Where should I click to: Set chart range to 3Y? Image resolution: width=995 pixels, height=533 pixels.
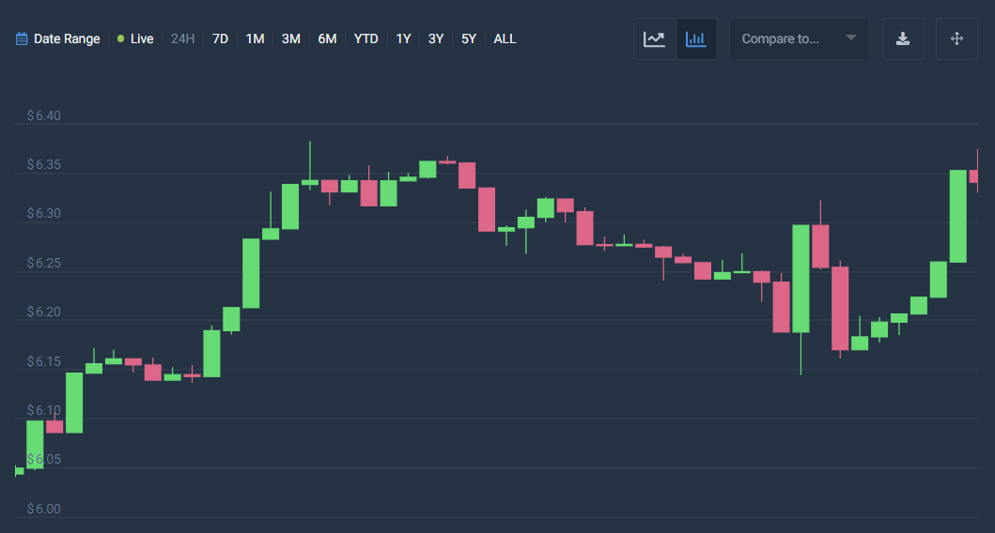pyautogui.click(x=436, y=38)
